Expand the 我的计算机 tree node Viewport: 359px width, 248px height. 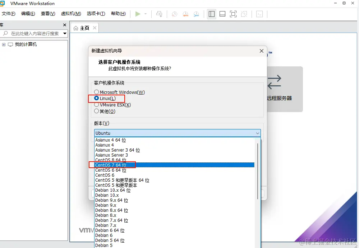pos(4,44)
